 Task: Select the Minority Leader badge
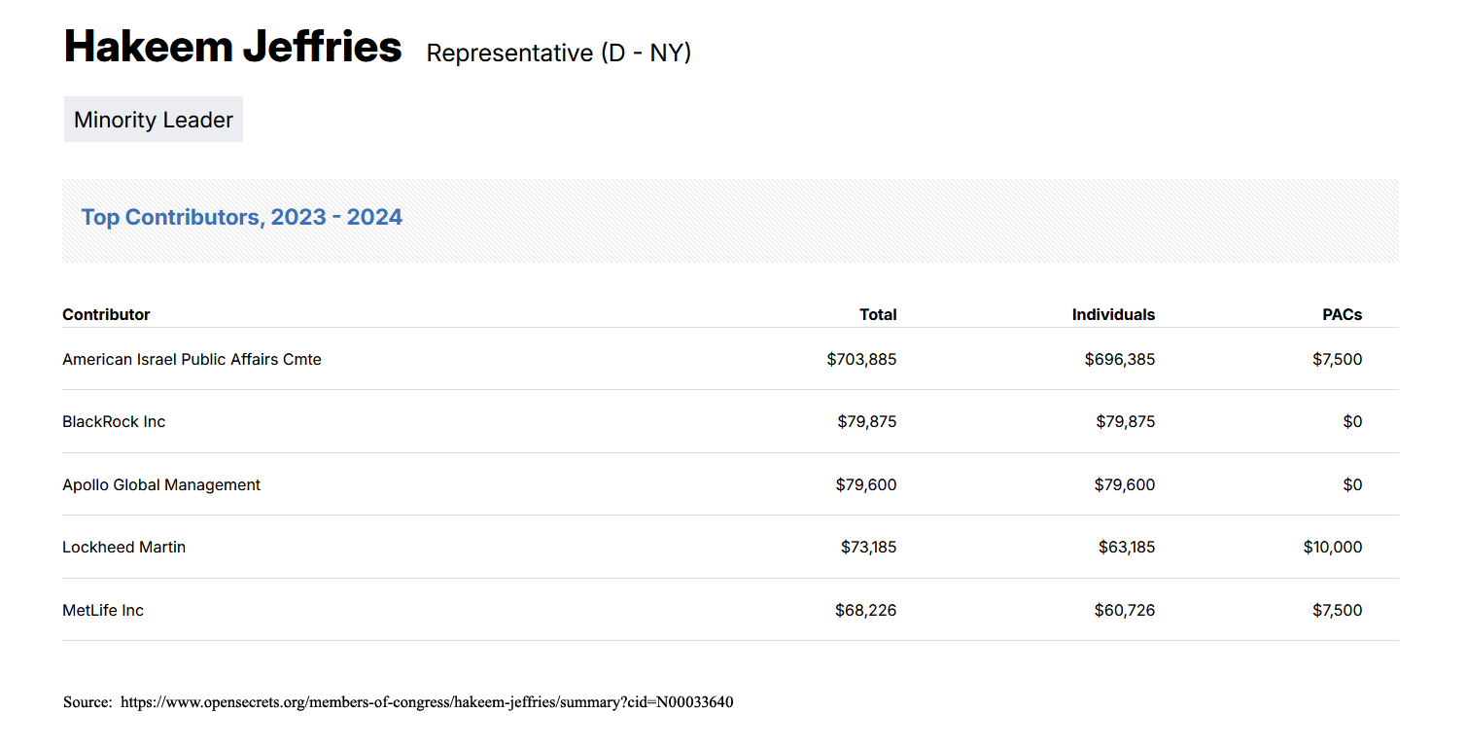pos(154,120)
